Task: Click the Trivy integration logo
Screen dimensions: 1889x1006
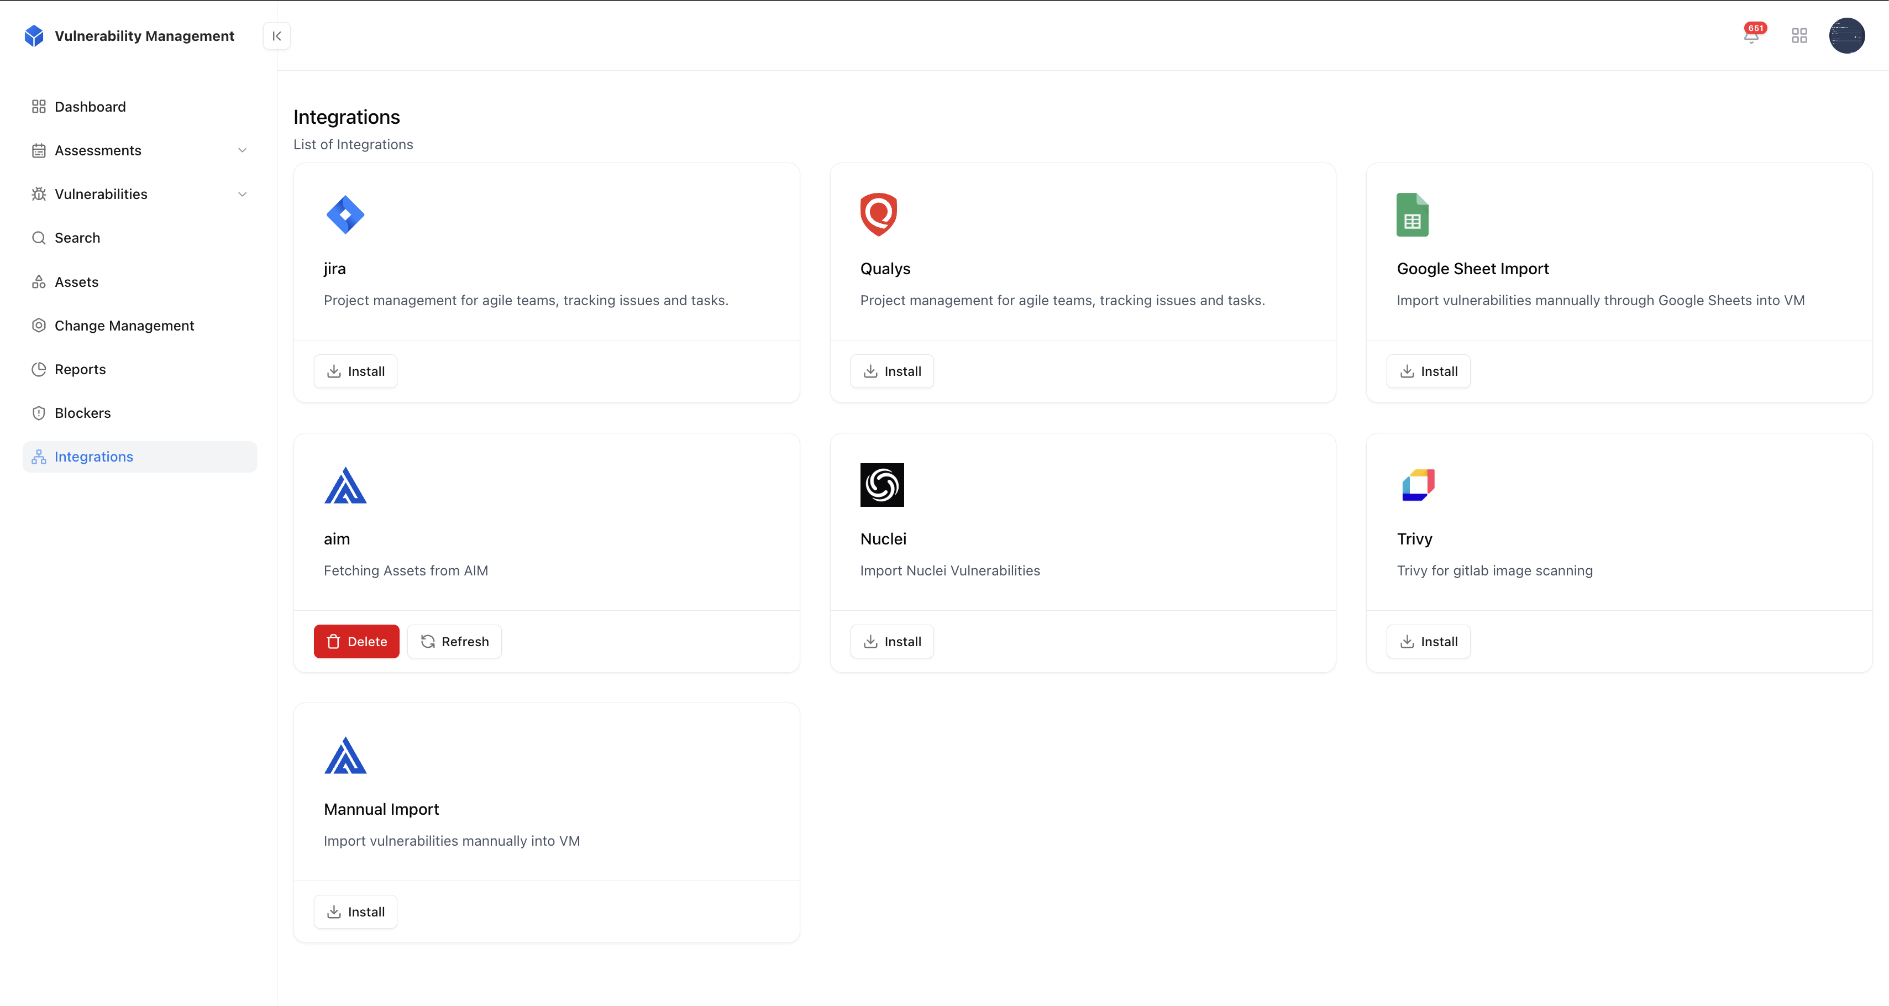Action: [1418, 485]
